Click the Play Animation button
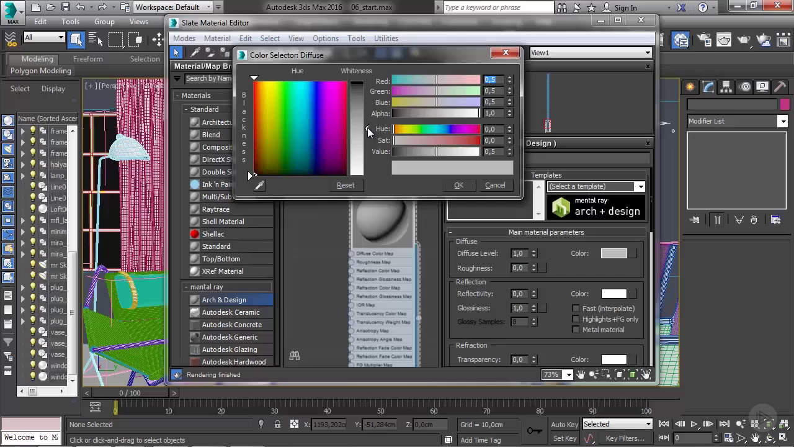 pos(694,424)
